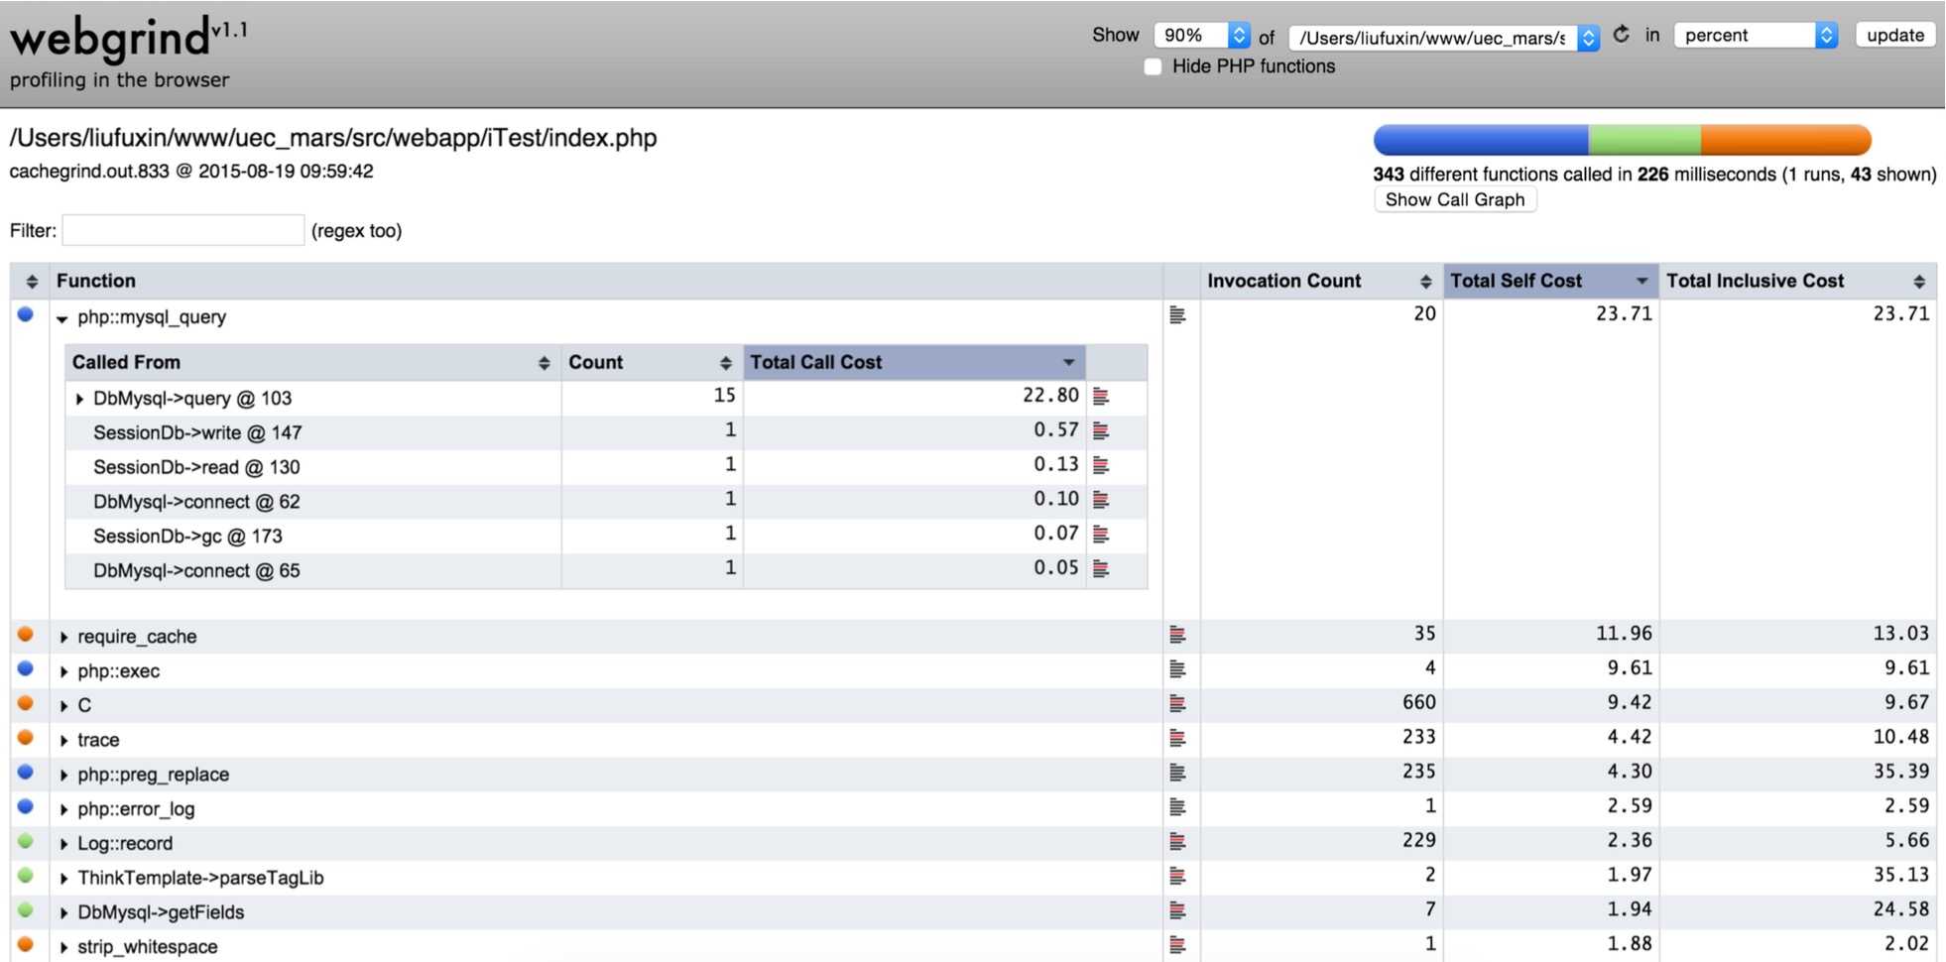
Task: Open source file icon for php::error_log row
Action: pyautogui.click(x=1177, y=806)
